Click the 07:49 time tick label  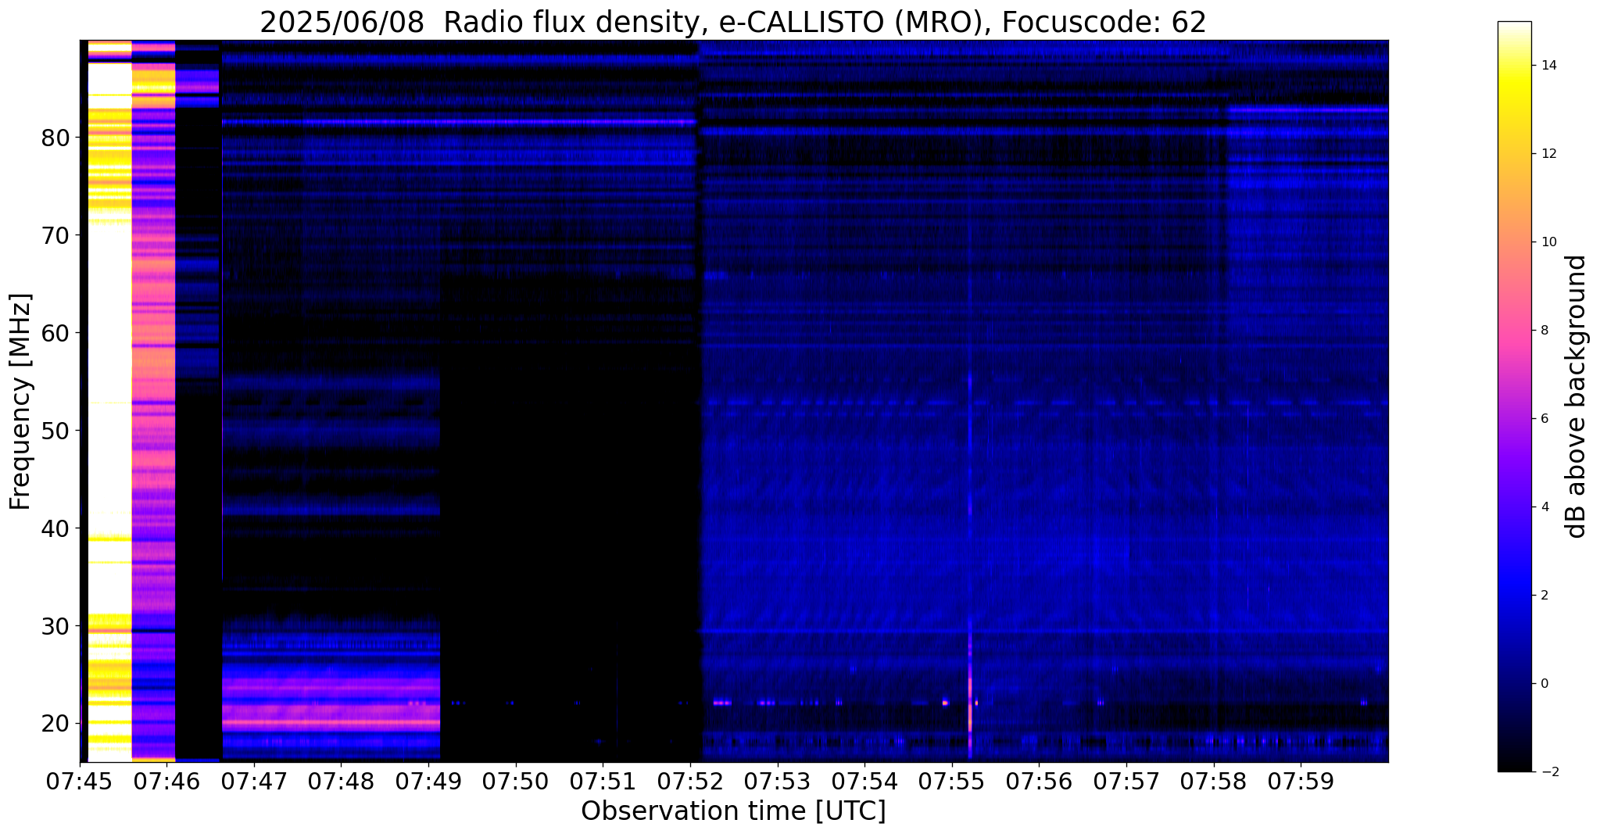[429, 782]
